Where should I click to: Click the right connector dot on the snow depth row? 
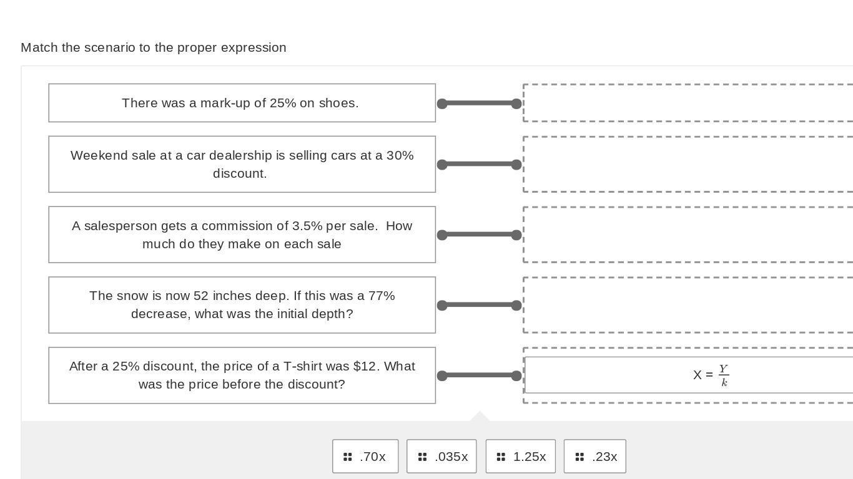[516, 306]
